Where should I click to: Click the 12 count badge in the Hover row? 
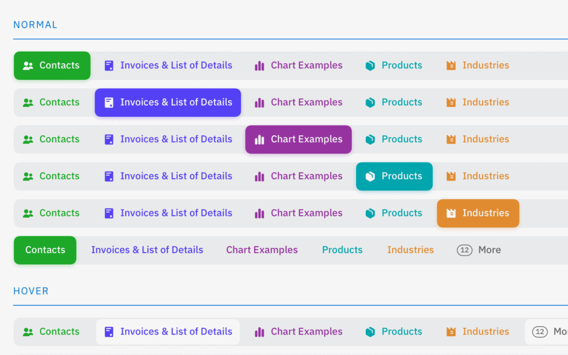pos(540,332)
